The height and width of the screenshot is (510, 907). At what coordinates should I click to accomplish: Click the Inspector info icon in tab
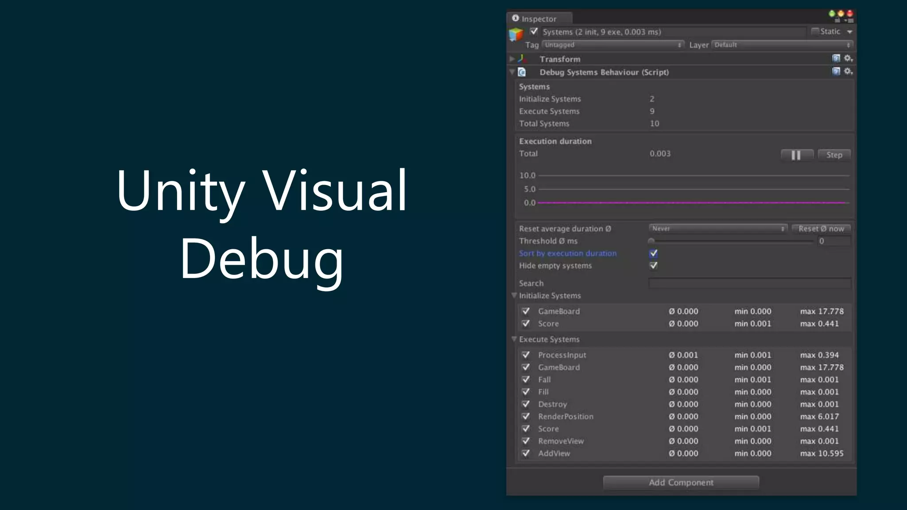516,18
